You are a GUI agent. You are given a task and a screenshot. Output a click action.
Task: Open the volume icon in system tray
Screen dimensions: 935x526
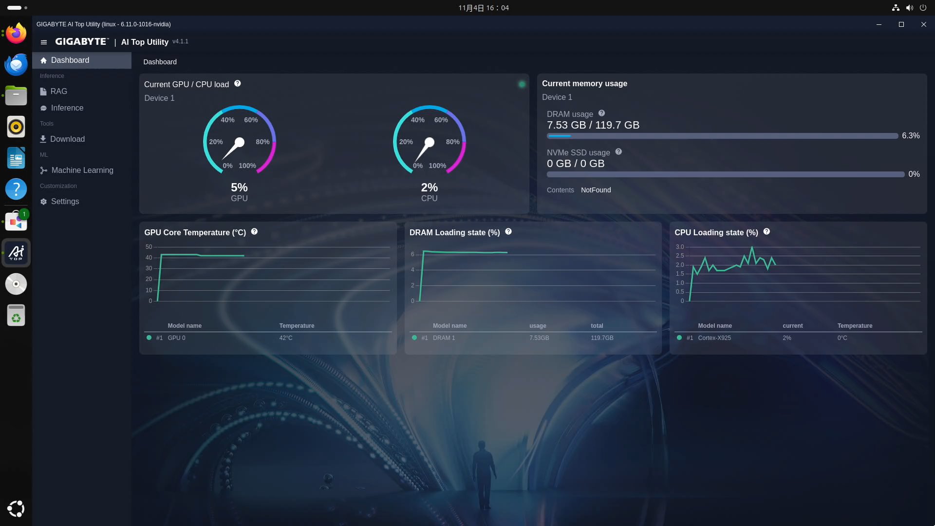click(909, 8)
